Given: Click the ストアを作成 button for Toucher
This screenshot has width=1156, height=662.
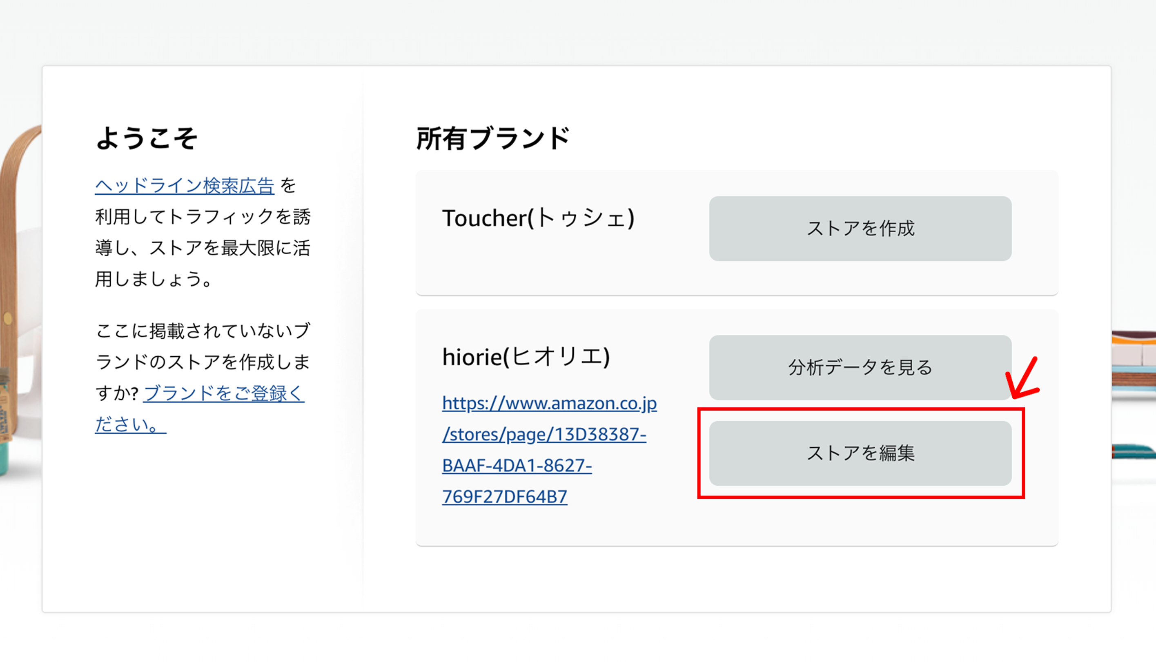Looking at the screenshot, I should [x=860, y=228].
